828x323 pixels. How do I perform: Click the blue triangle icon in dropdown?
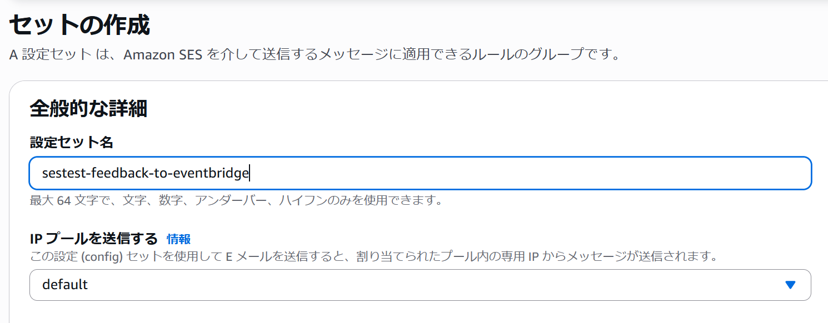790,285
